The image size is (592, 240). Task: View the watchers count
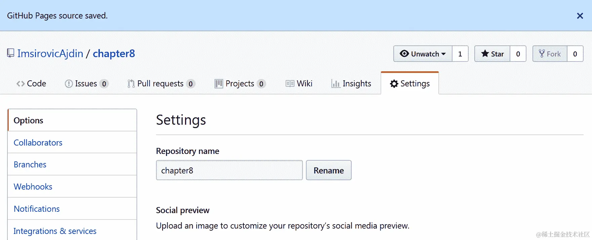(x=460, y=54)
